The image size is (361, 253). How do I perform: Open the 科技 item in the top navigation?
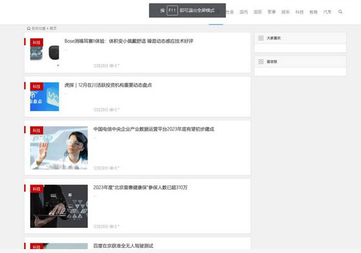pyautogui.click(x=300, y=12)
